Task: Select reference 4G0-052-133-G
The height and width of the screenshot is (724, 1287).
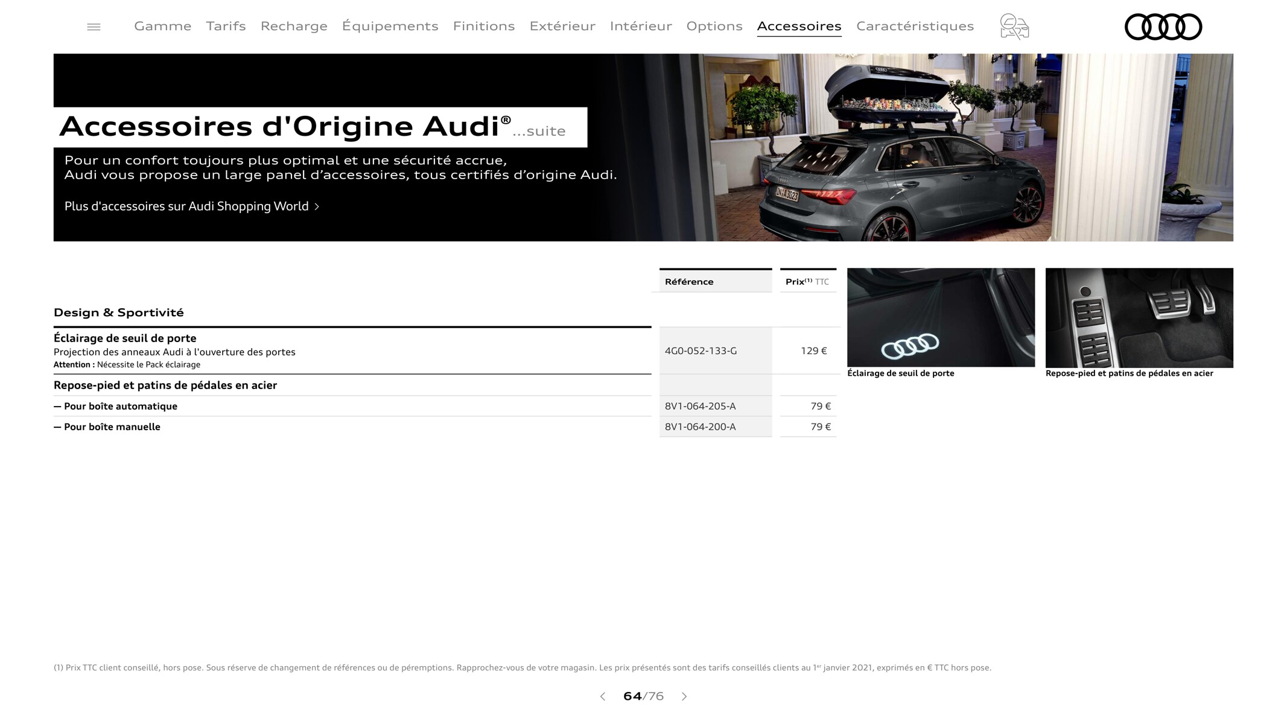Action: (701, 351)
